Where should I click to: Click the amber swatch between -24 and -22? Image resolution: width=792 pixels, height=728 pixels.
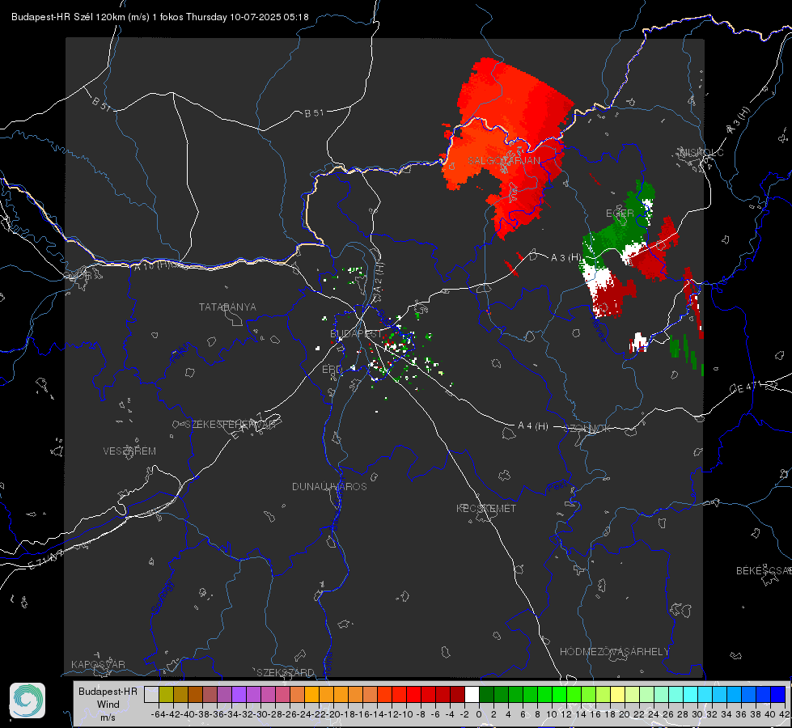(311, 694)
